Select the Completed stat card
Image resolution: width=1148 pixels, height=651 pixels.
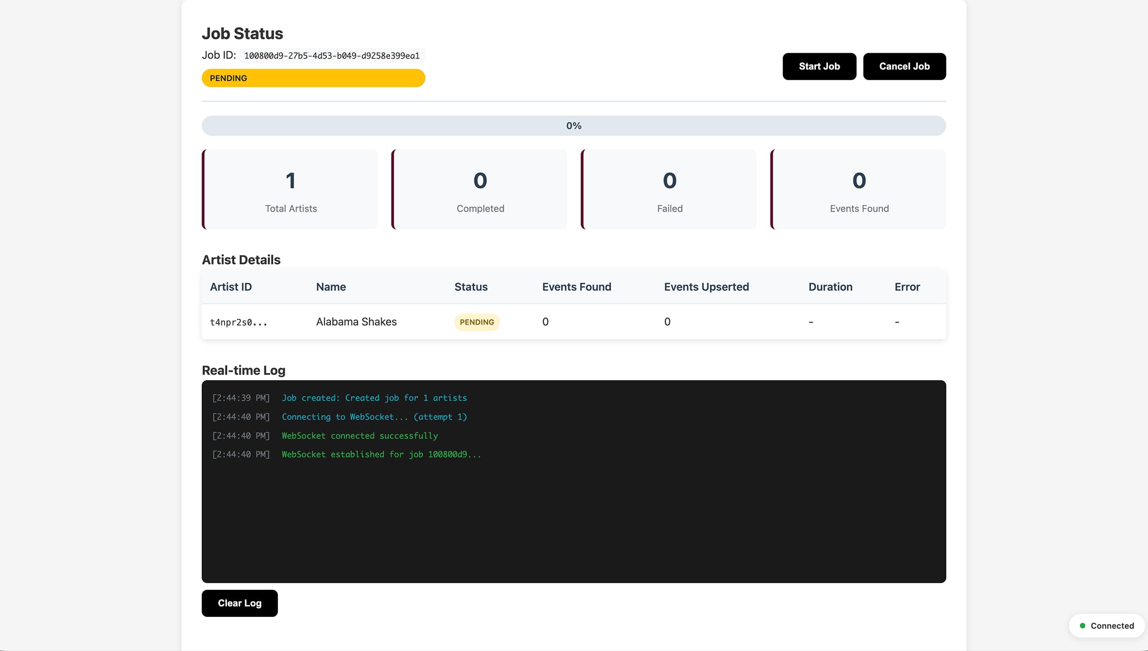(480, 189)
